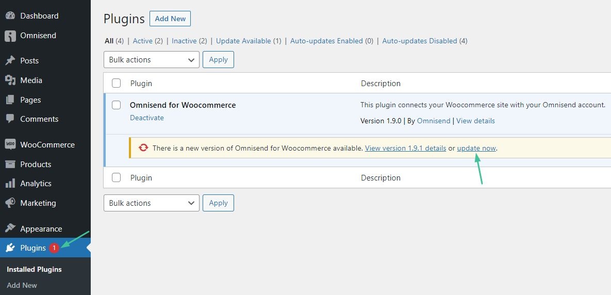Select Add New in Plugins submenu
611x295 pixels.
point(22,285)
